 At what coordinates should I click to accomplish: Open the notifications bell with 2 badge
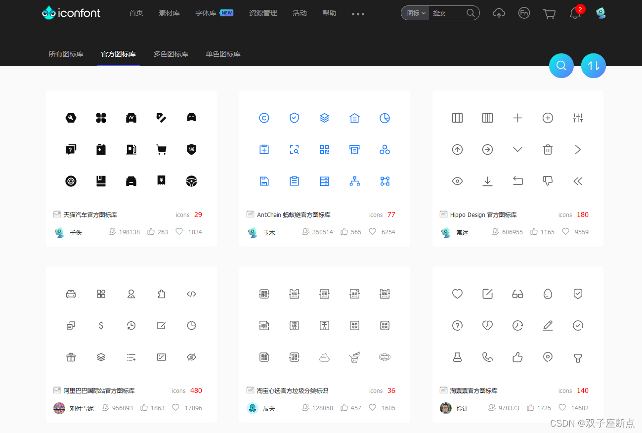click(575, 13)
